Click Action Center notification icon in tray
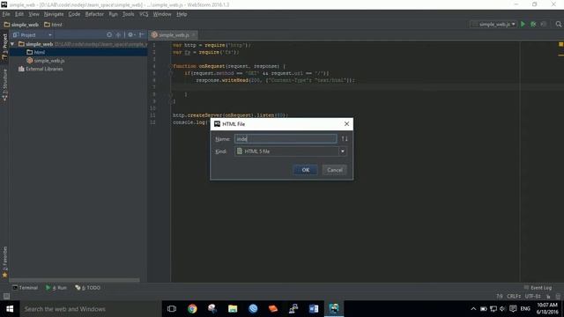564x317 pixels. [x=513, y=309]
